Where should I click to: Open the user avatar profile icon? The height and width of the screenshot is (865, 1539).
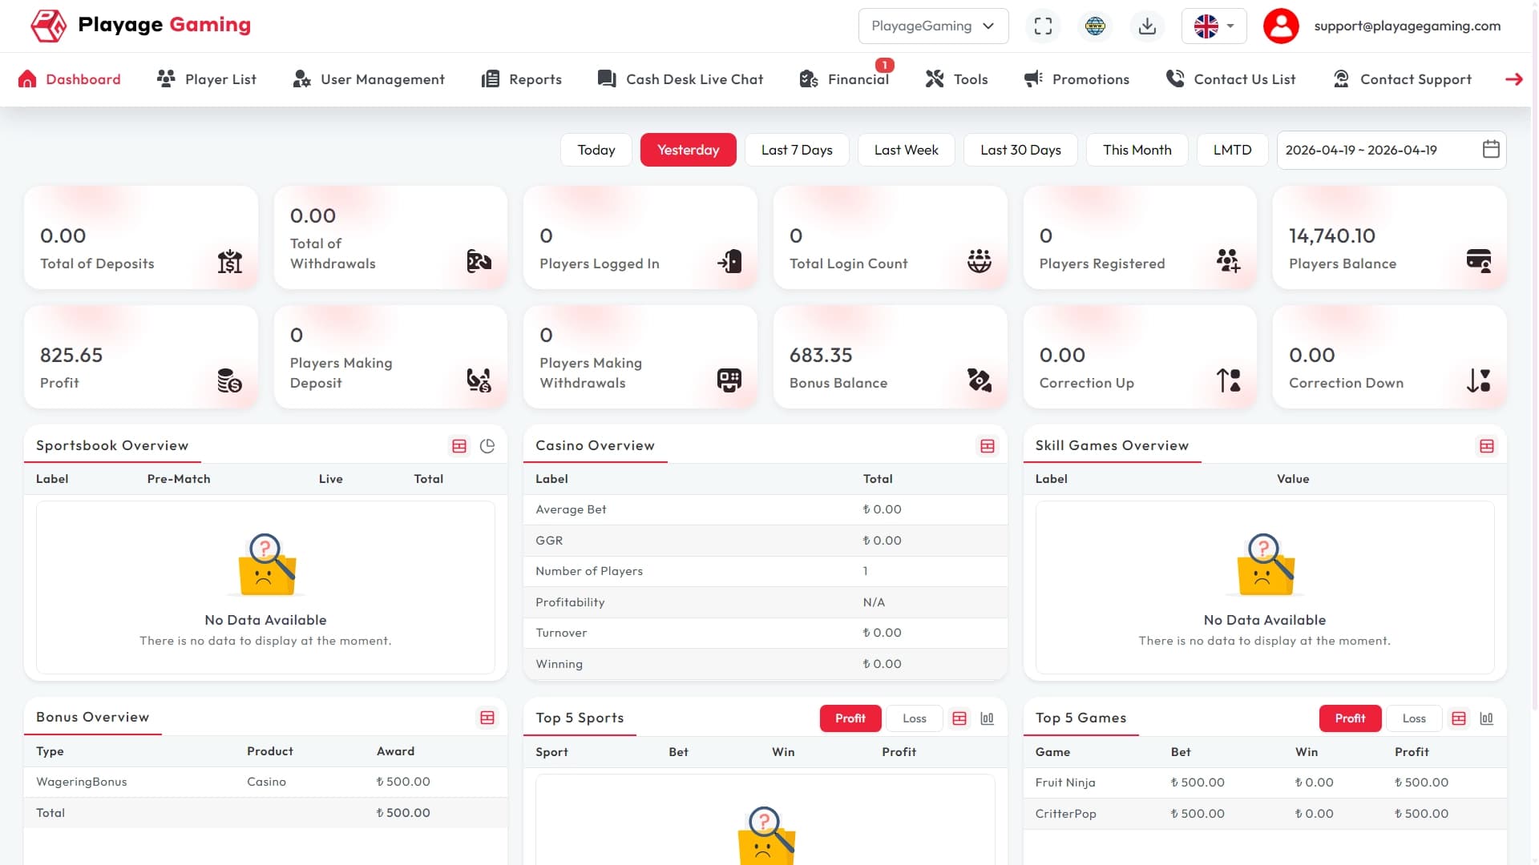(1281, 26)
